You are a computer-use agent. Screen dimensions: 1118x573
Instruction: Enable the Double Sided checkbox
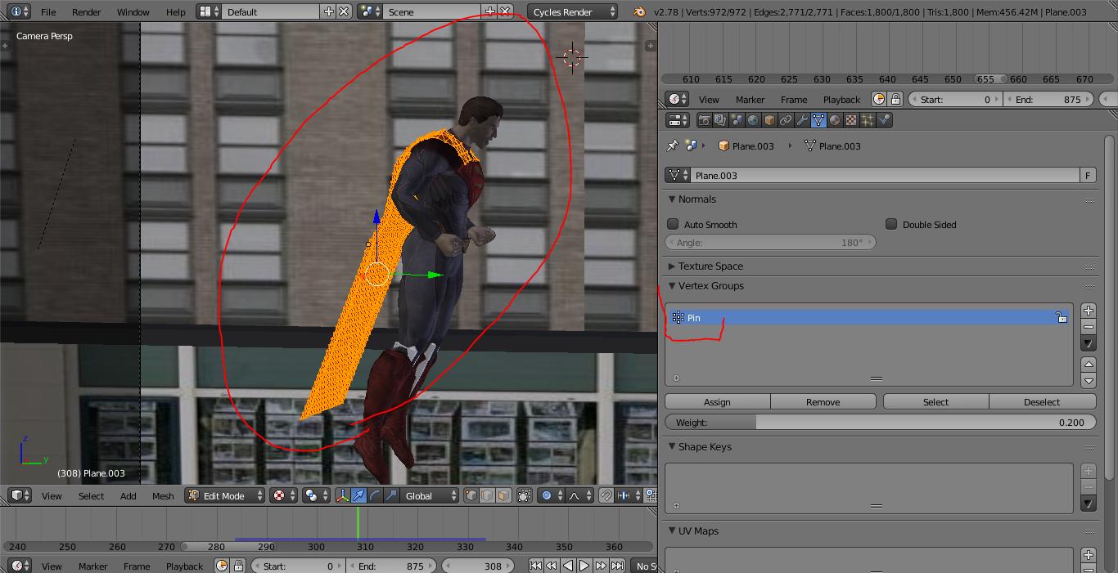tap(890, 224)
